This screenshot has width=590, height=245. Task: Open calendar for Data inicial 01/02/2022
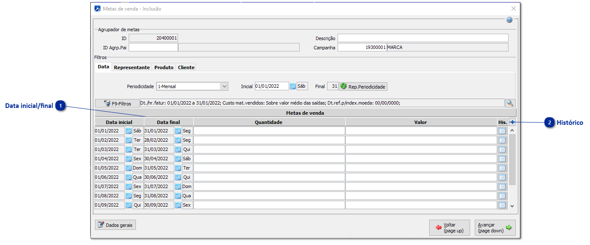coord(129,140)
